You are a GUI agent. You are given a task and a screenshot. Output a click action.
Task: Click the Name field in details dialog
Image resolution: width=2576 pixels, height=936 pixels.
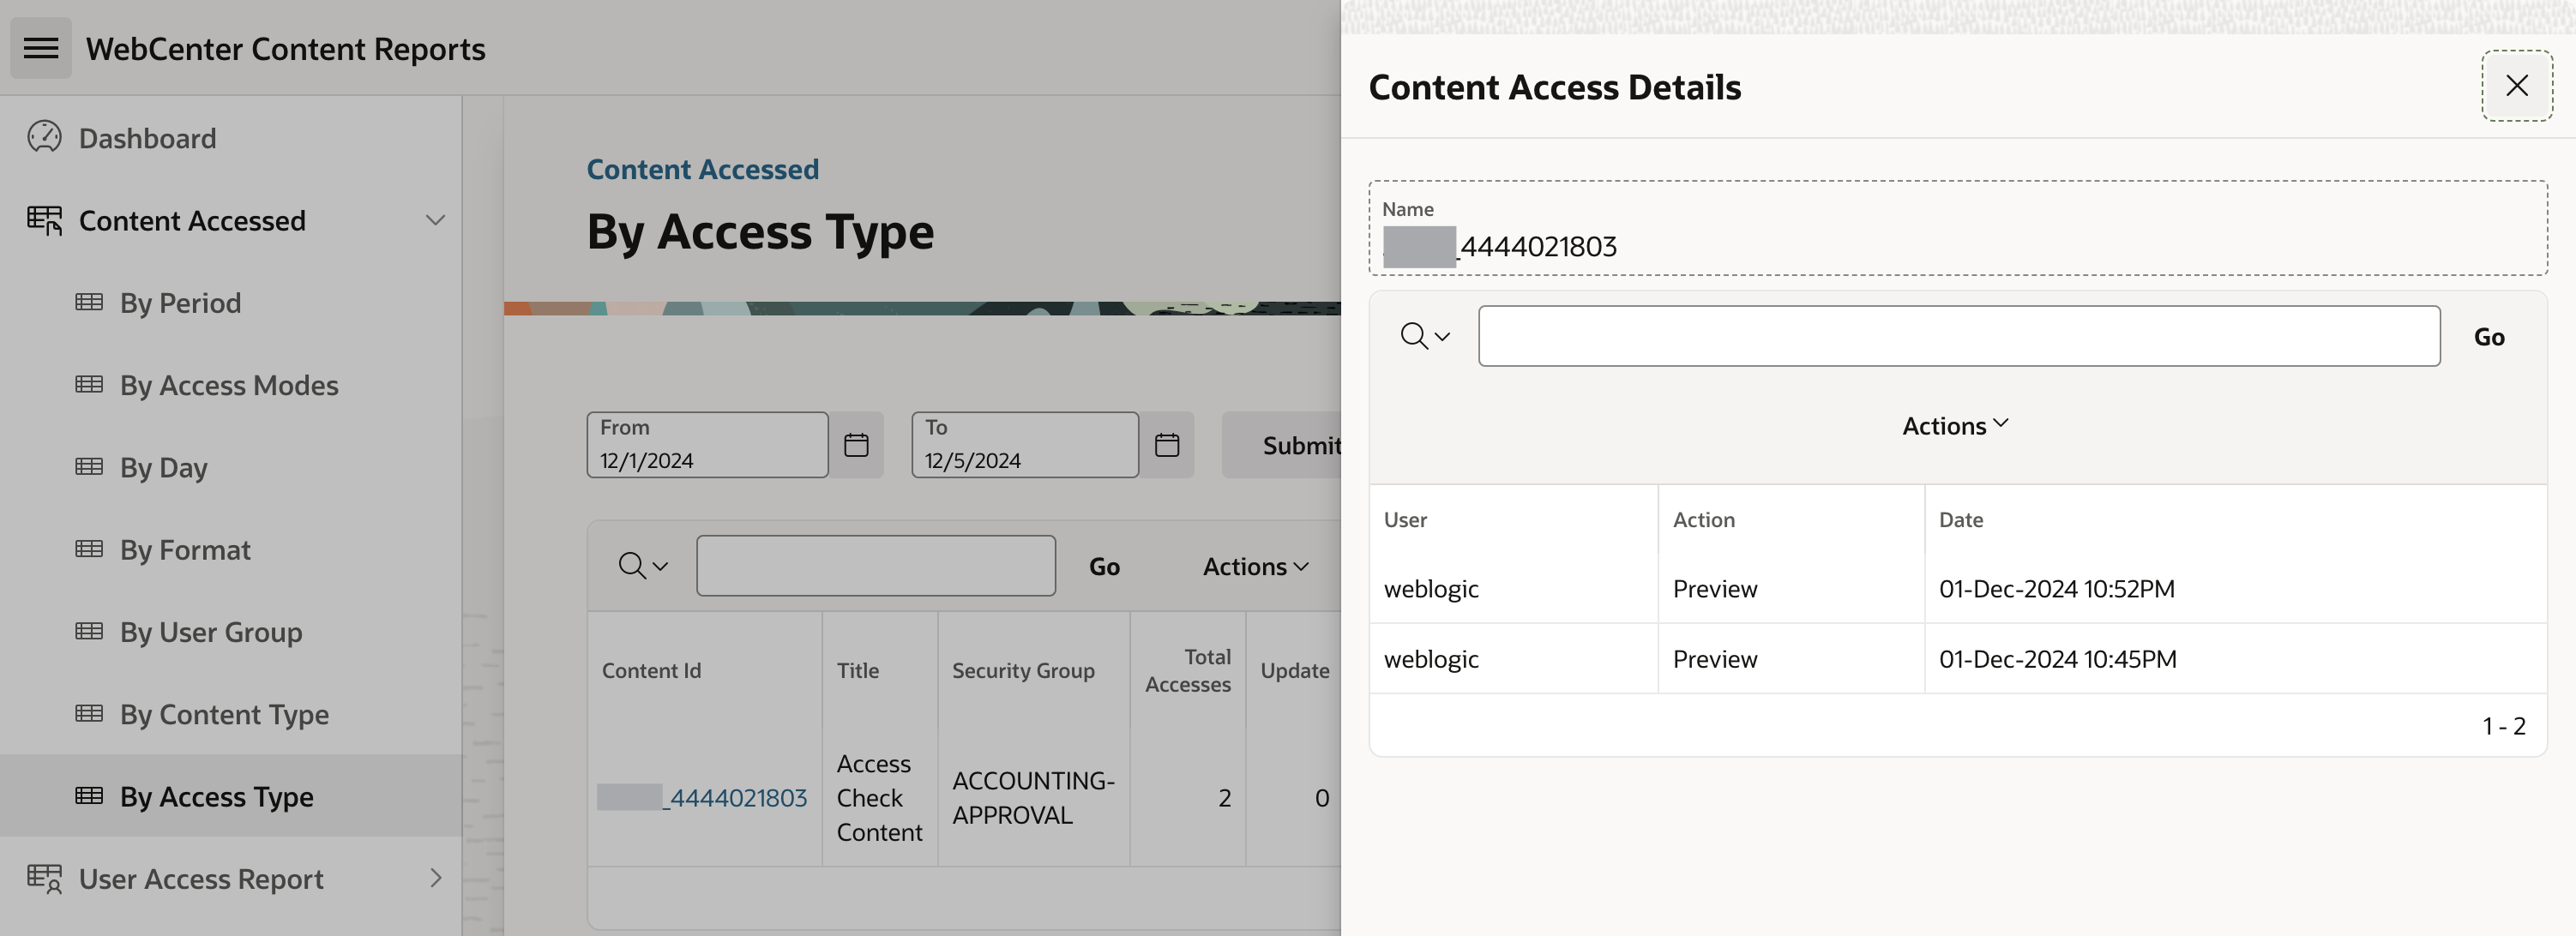tap(1958, 228)
